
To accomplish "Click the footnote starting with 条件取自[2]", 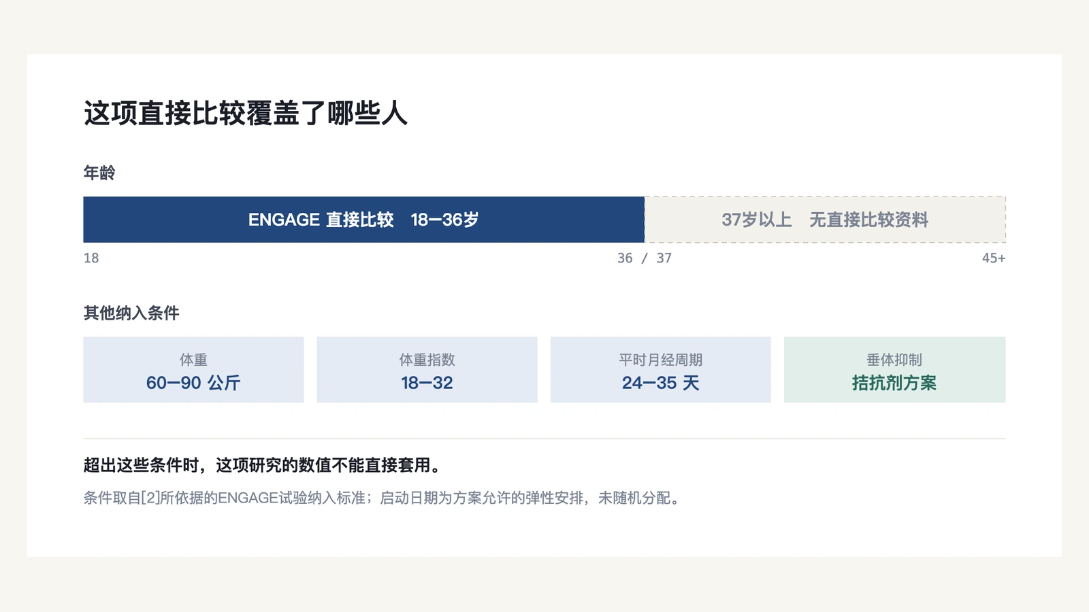I will pyautogui.click(x=383, y=498).
